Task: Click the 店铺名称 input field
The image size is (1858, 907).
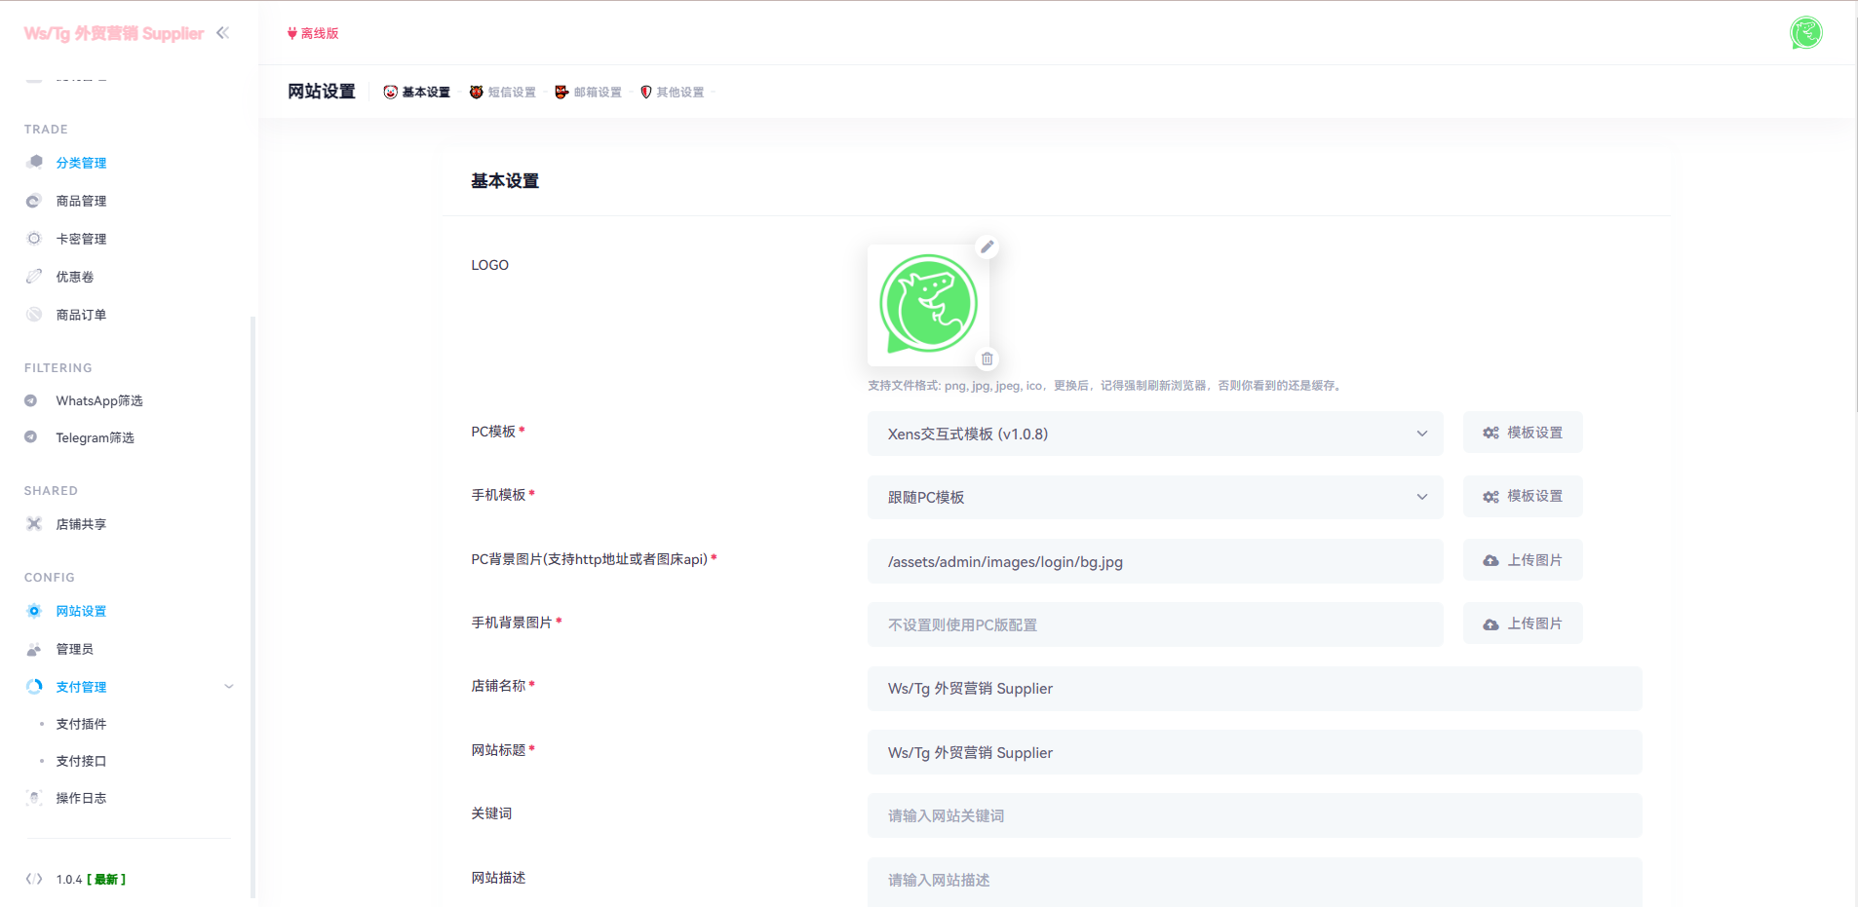Action: (1254, 689)
